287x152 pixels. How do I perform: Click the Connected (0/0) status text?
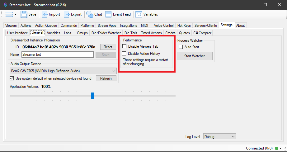tap(259, 148)
